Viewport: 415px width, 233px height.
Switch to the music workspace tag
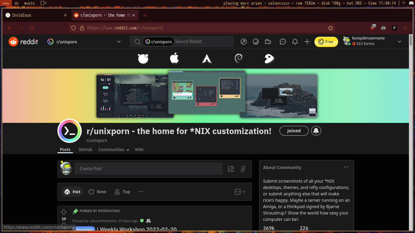[x=29, y=3]
